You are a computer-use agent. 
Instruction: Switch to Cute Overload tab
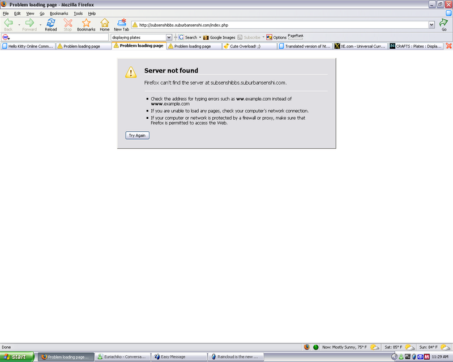(x=249, y=46)
